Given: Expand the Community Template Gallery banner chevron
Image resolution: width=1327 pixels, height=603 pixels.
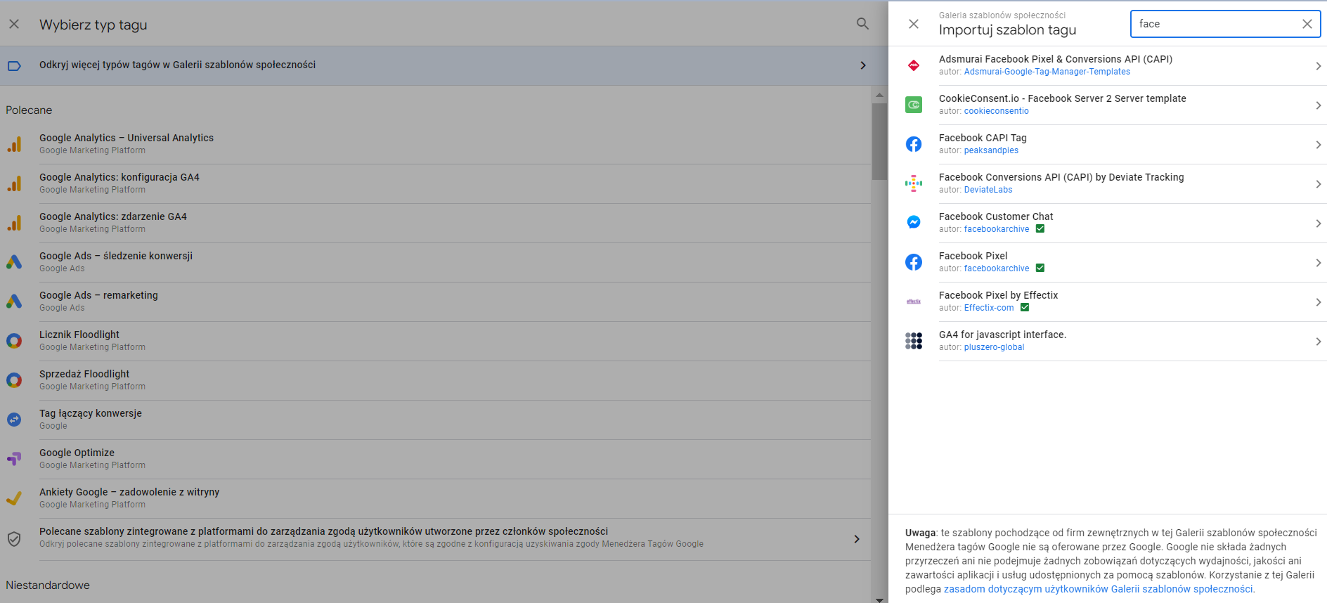Looking at the screenshot, I should (x=863, y=65).
